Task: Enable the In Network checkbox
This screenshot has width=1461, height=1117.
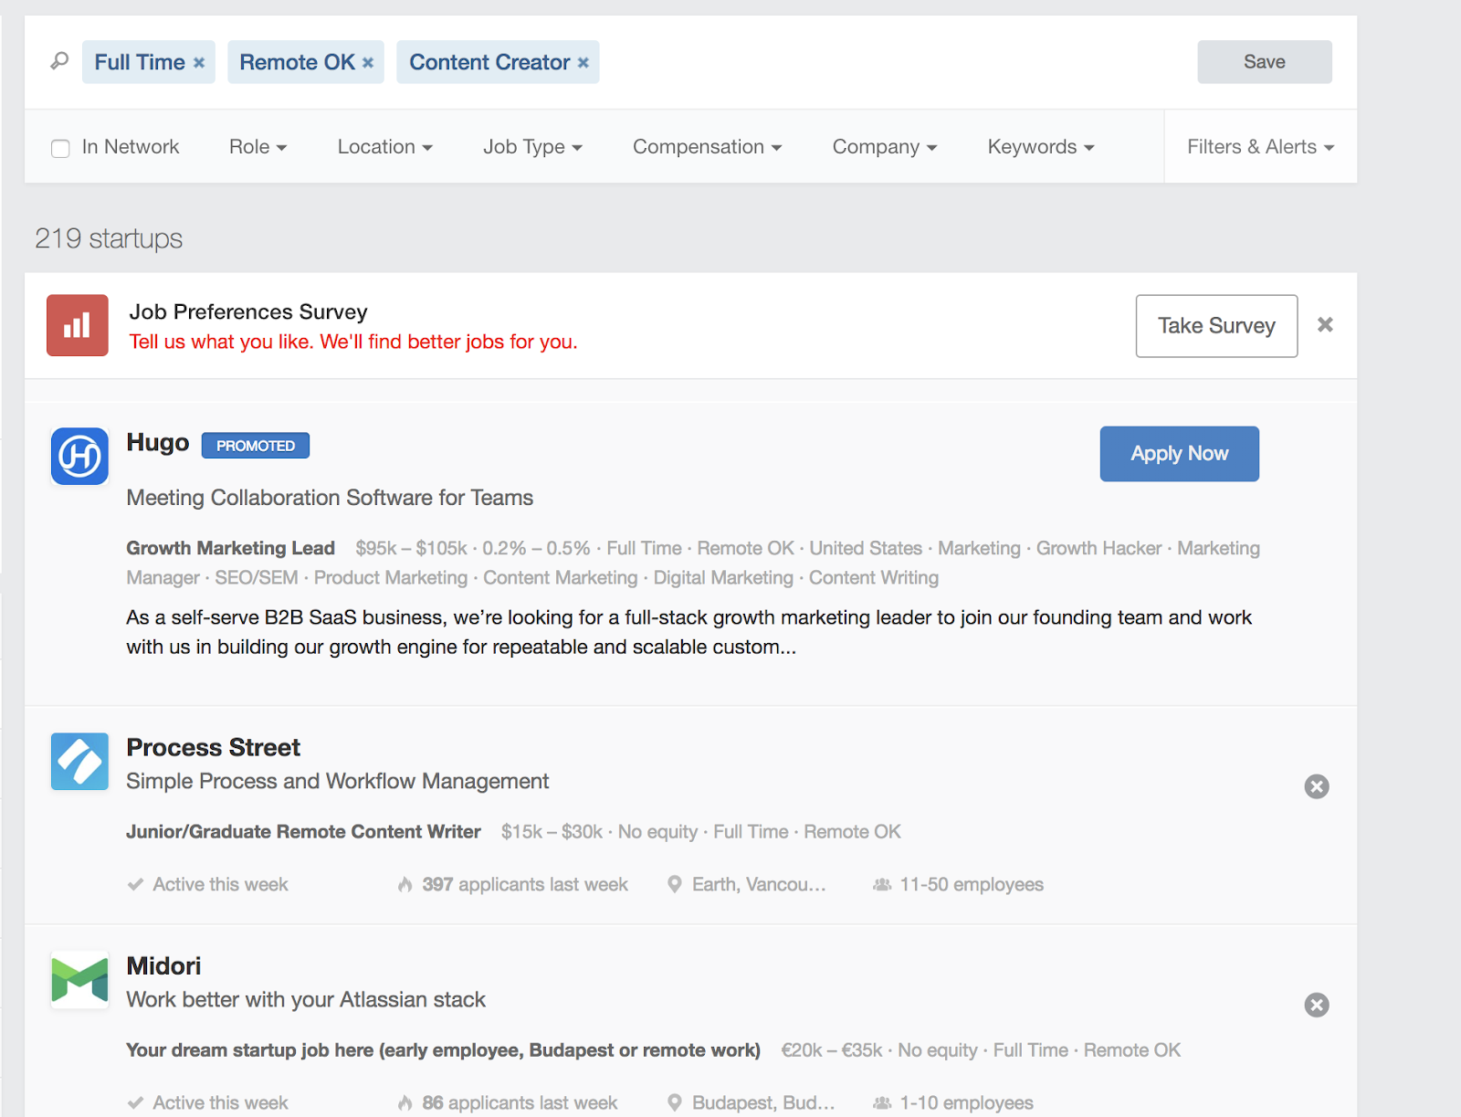Action: point(60,148)
